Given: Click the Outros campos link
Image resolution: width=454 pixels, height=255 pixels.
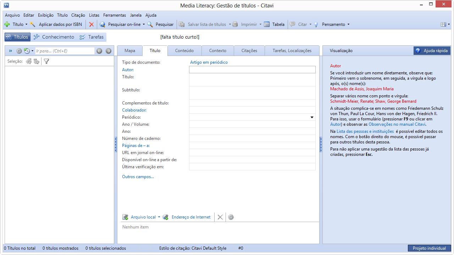Looking at the screenshot, I should click(x=138, y=177).
